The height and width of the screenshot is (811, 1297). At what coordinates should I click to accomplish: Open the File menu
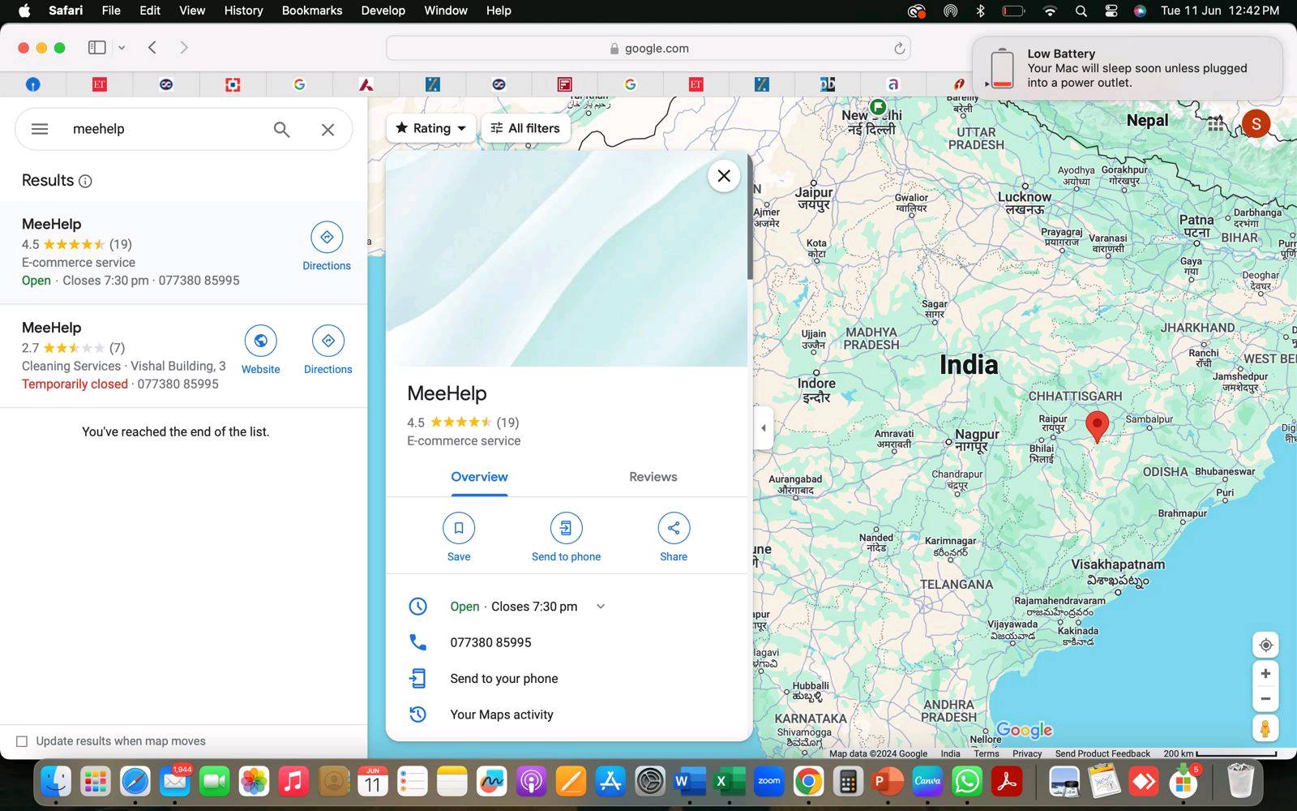coord(111,11)
